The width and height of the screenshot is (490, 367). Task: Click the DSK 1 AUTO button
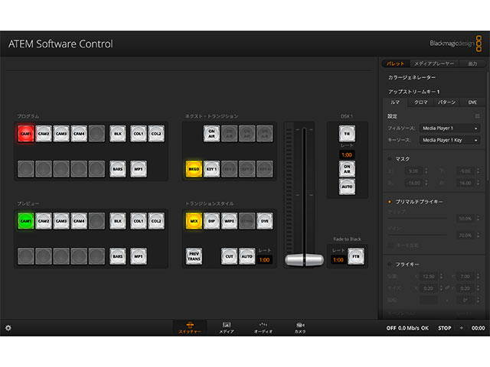coord(347,187)
